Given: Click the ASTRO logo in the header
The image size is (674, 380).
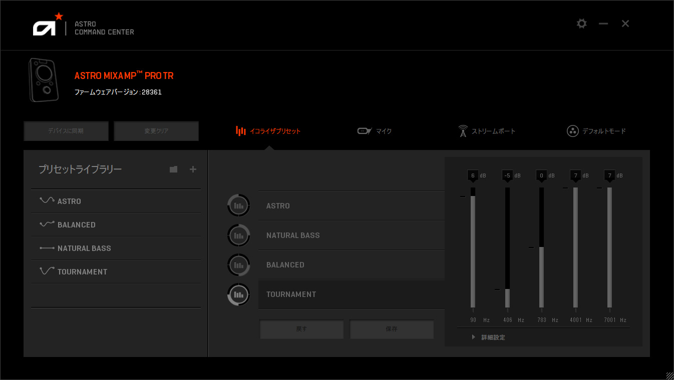Looking at the screenshot, I should tap(48, 25).
